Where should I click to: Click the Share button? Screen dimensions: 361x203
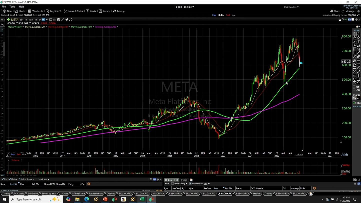tap(335, 11)
